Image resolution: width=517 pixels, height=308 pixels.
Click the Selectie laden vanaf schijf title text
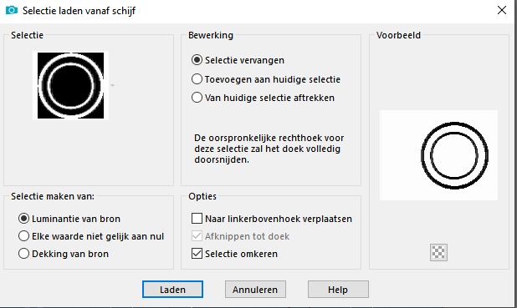[79, 11]
